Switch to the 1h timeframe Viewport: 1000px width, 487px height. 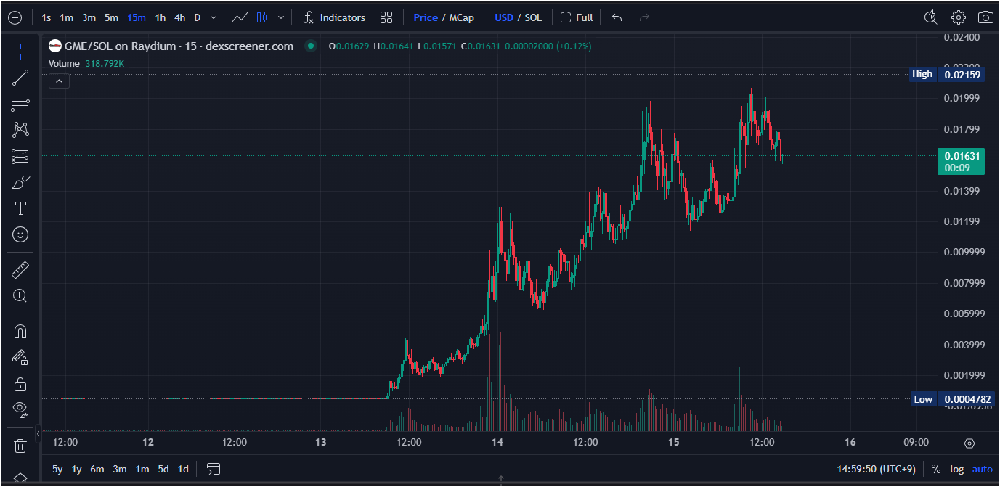(x=160, y=17)
